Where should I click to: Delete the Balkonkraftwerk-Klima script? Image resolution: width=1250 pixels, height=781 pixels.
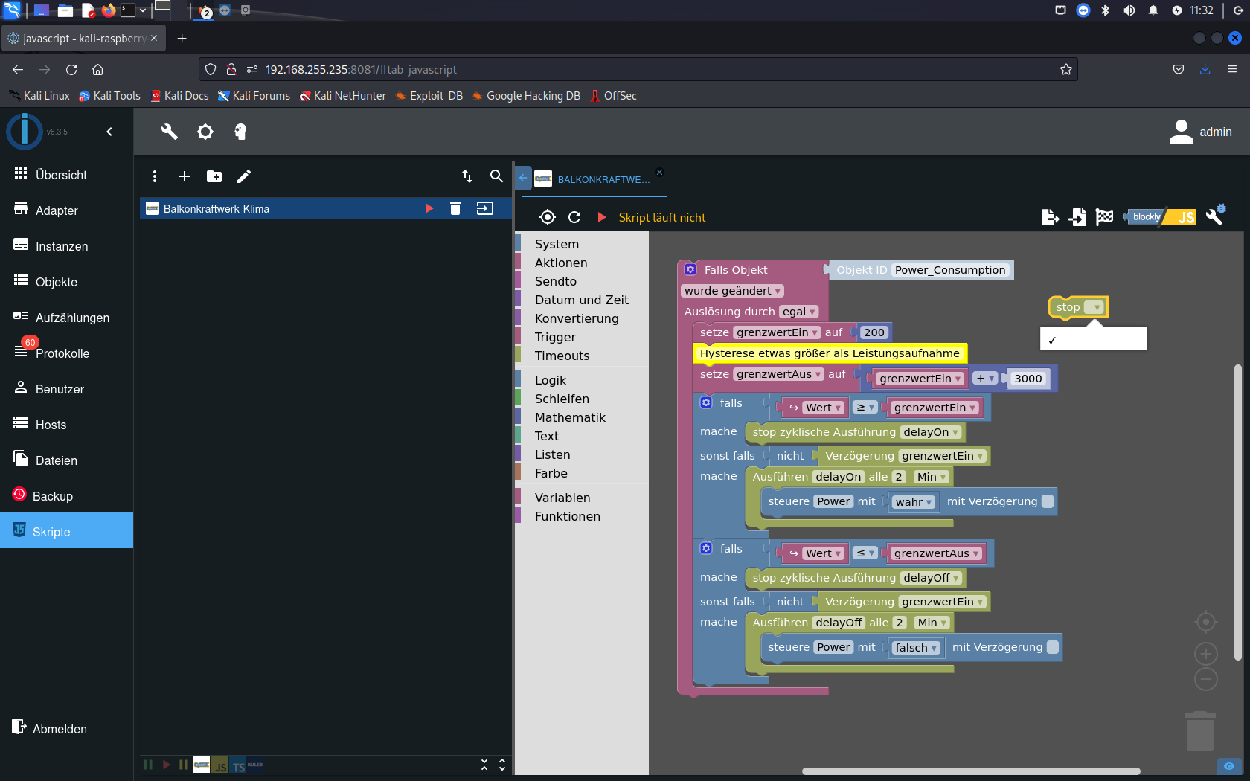pyautogui.click(x=455, y=208)
